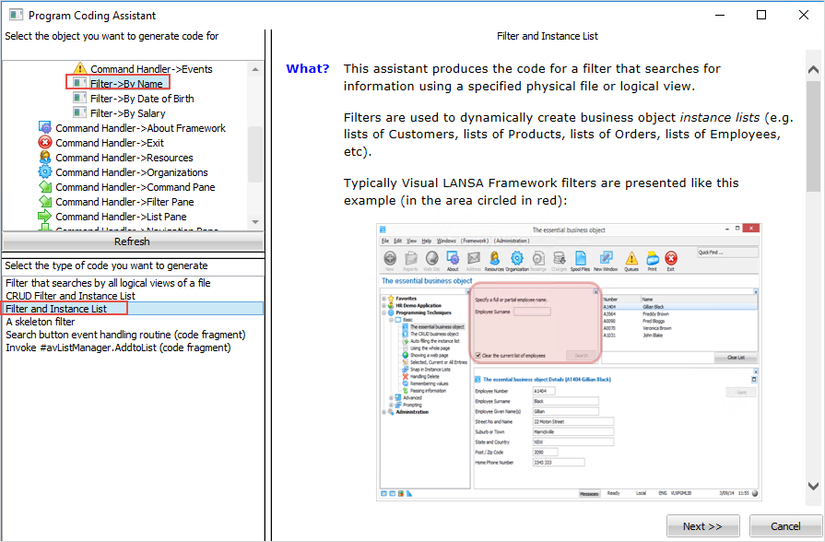This screenshot has width=825, height=542.
Task: Click help pane scroll down chevron
Action: 813,486
